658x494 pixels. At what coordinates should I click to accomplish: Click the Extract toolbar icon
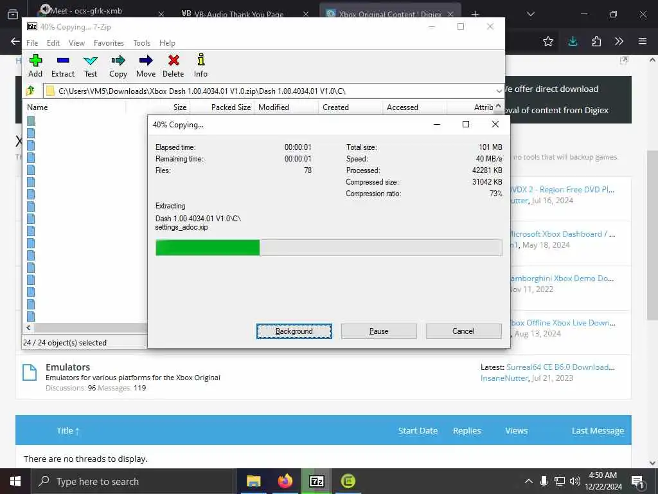pos(63,66)
